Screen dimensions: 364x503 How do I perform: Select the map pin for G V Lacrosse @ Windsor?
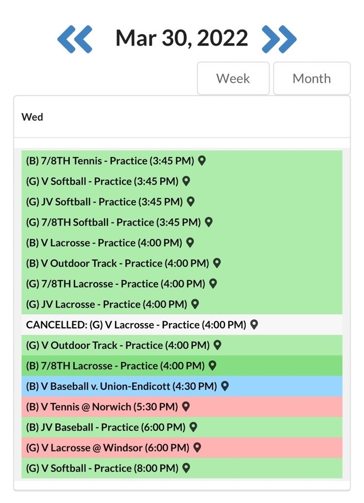(x=197, y=447)
